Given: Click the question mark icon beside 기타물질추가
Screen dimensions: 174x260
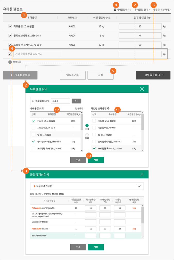Looking at the screenshot, I should click(115, 10).
